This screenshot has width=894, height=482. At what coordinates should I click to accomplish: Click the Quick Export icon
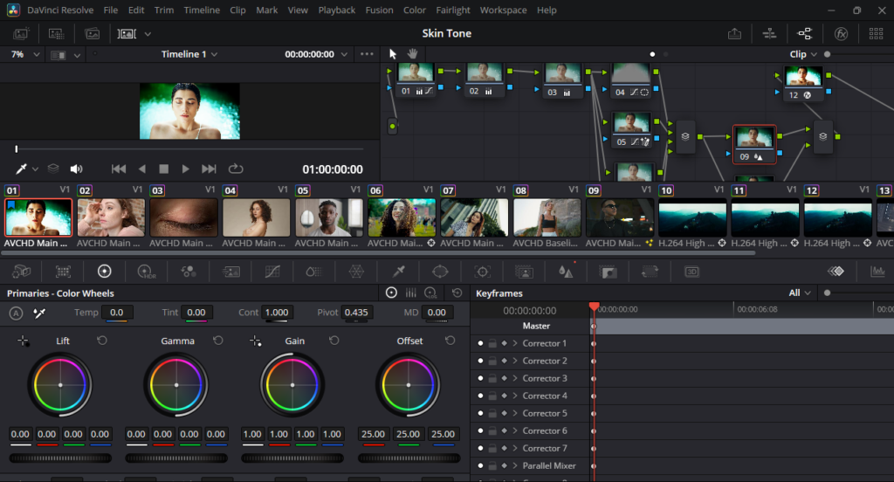(x=734, y=34)
